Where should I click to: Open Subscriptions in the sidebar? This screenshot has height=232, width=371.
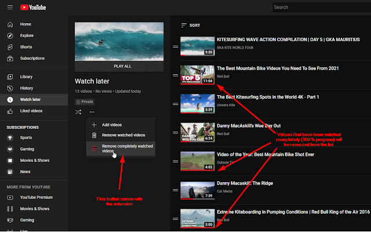(34, 58)
